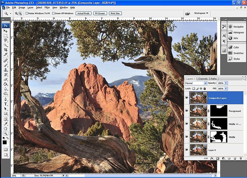
Task: Click the Zoom Out magnifier icon
Action: click(20, 14)
